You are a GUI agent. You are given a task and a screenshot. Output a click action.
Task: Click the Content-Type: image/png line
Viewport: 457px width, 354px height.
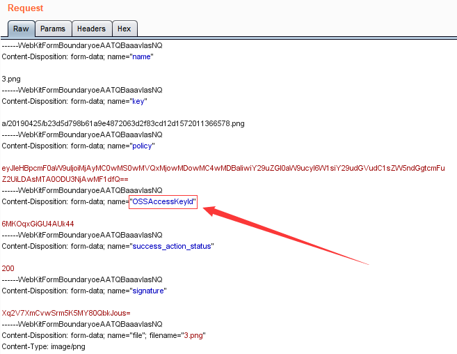coord(43,347)
